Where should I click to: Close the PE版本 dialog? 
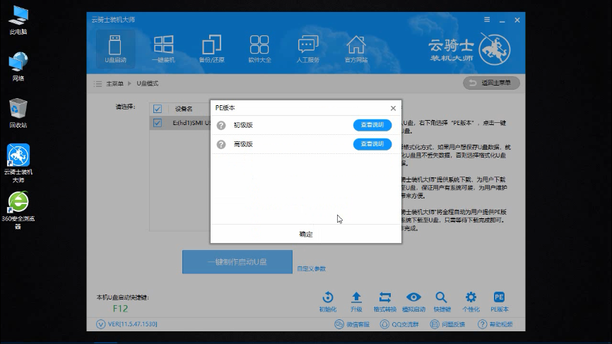click(393, 108)
